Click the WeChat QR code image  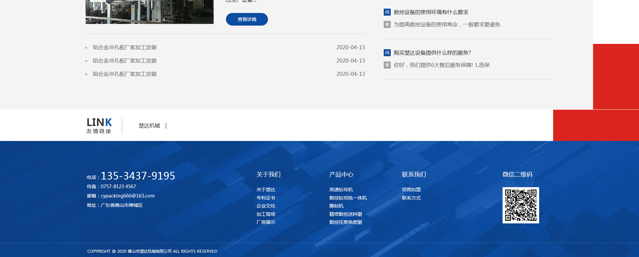pyautogui.click(x=521, y=205)
